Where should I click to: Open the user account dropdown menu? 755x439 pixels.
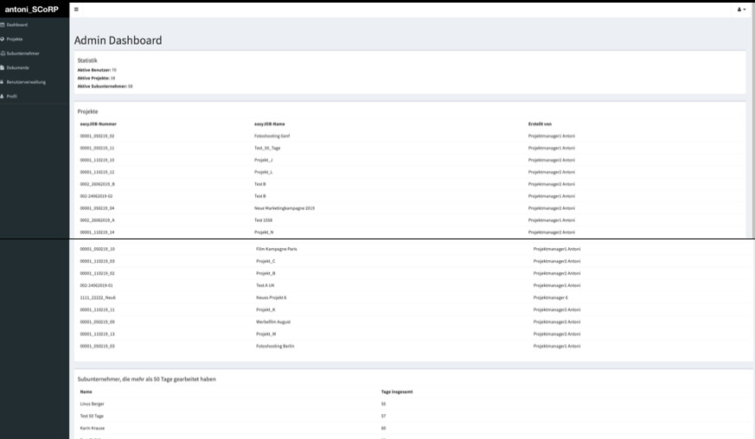(x=741, y=10)
